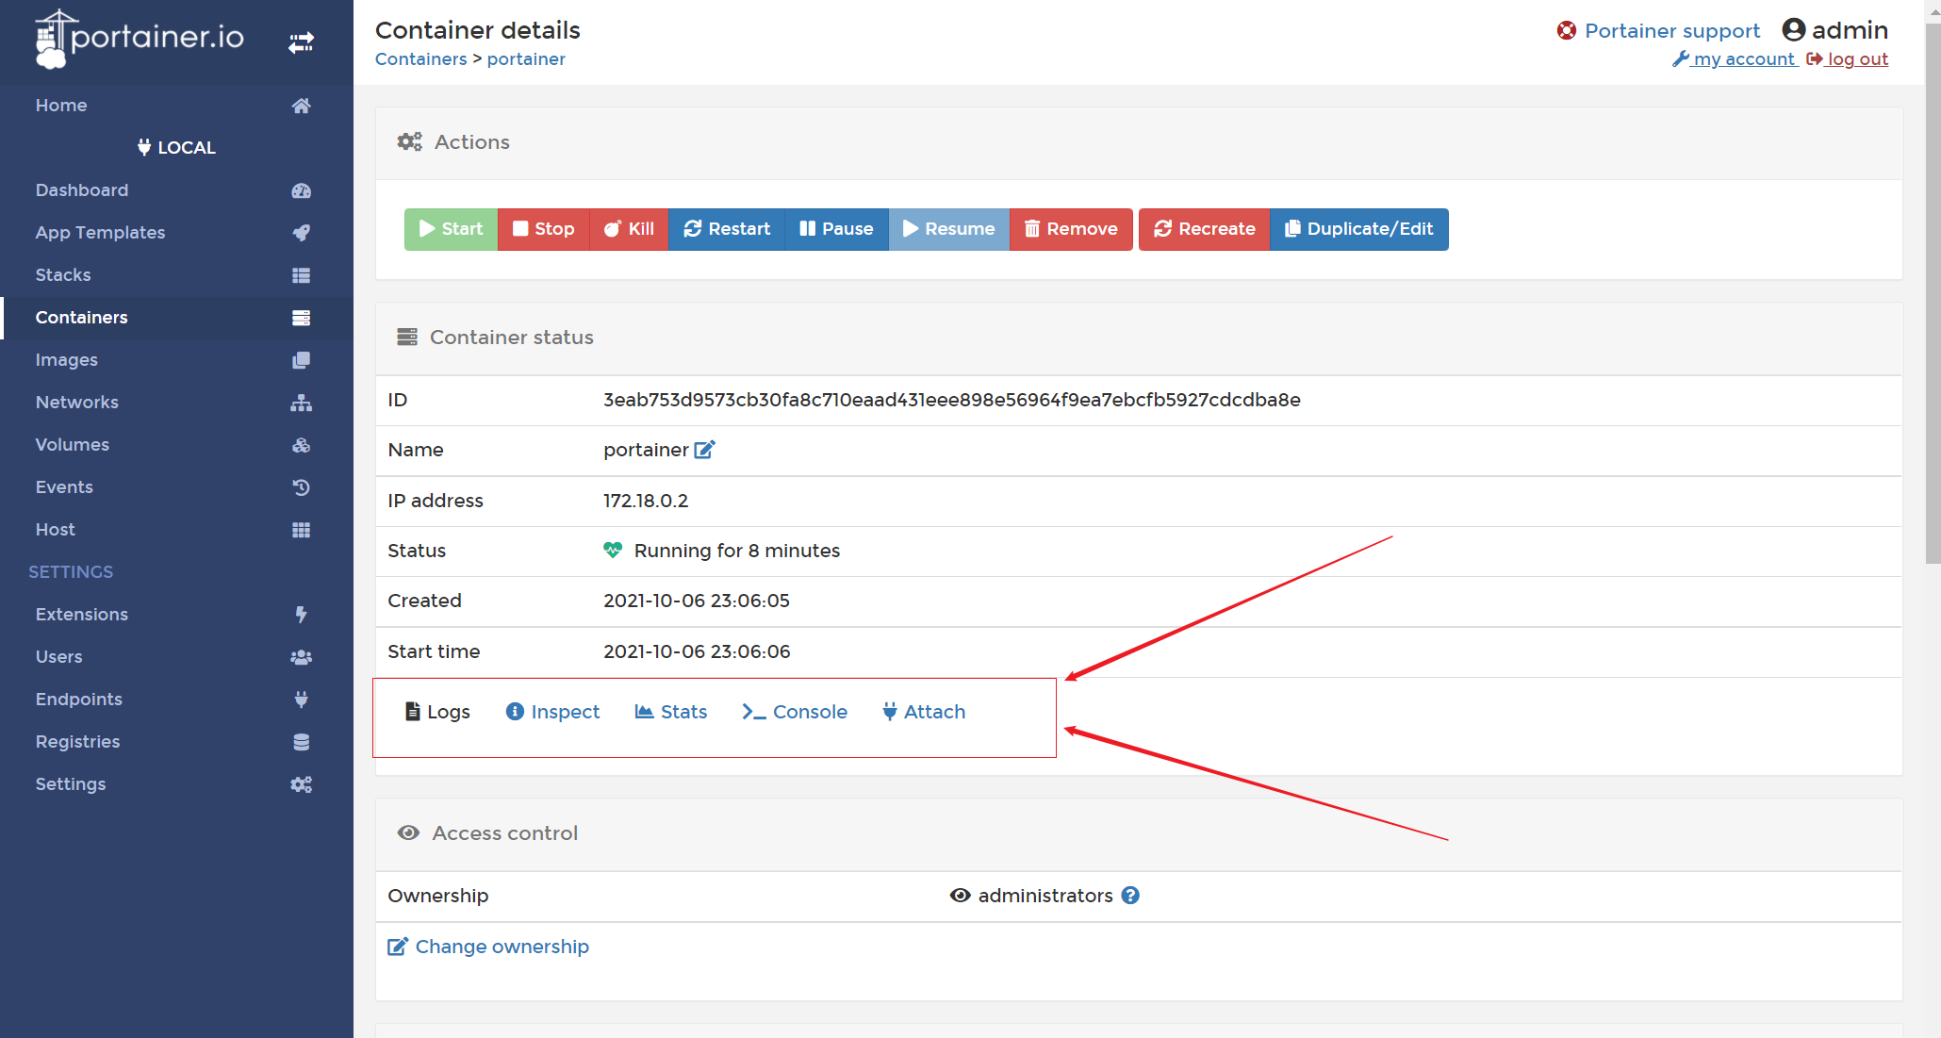Screen dimensions: 1941x1038
Task: Open Dashboard from the sidebar
Action: tap(82, 190)
